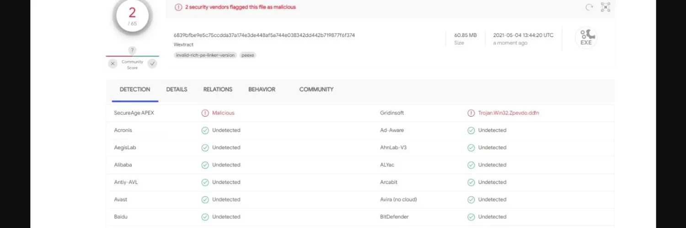Click the BitDefender undetected checkmark icon

coord(471,217)
